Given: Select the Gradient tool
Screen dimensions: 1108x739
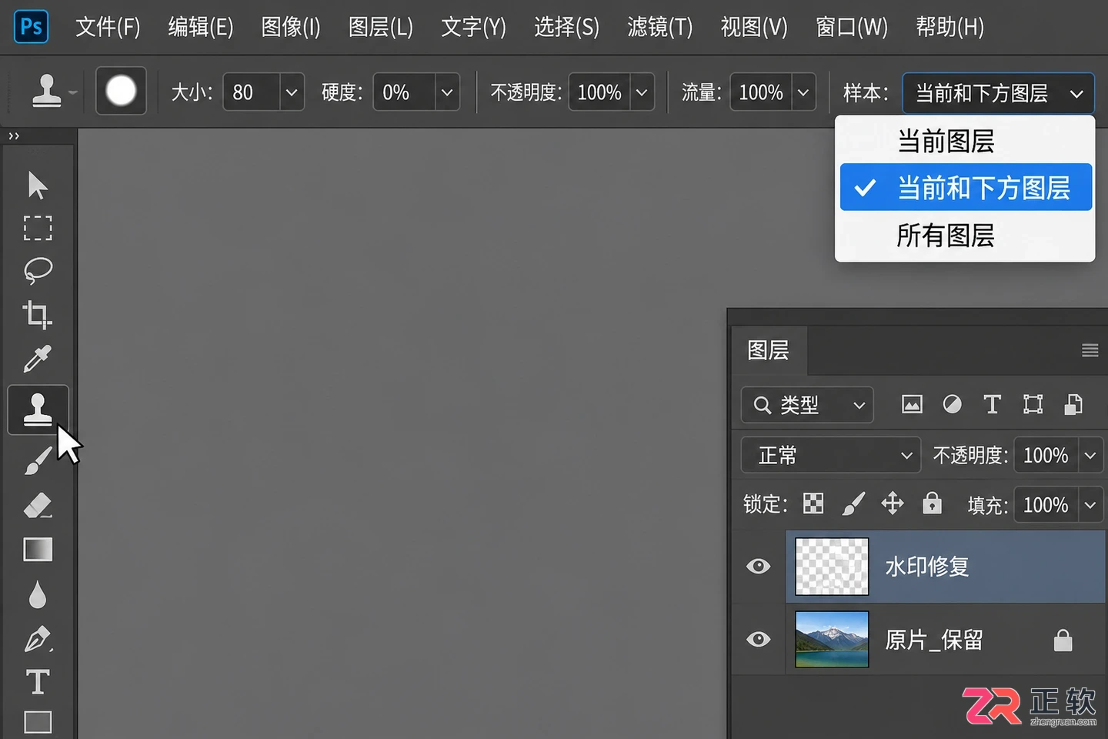Looking at the screenshot, I should point(38,550).
